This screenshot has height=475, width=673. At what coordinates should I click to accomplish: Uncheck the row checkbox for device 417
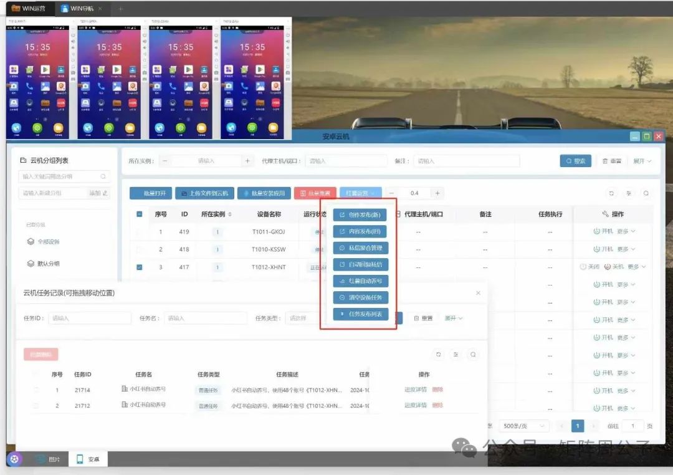point(140,267)
